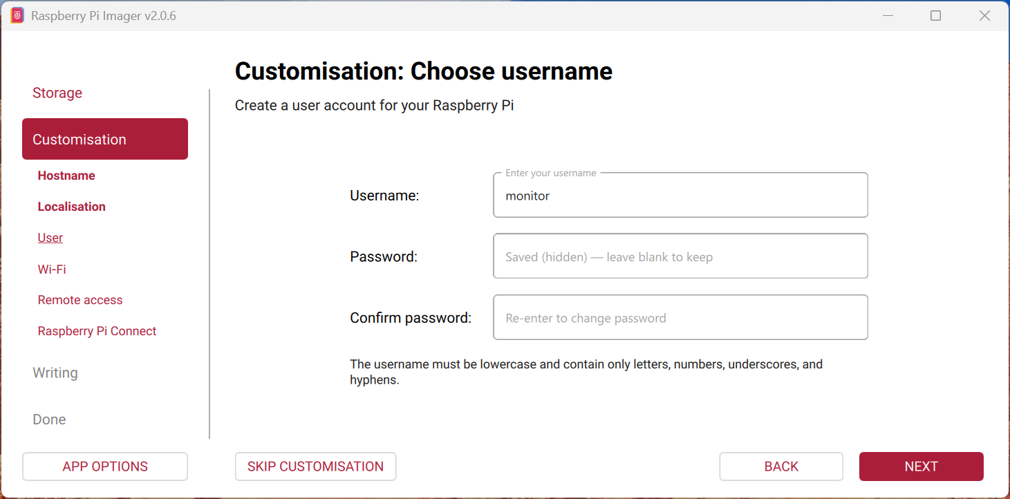The width and height of the screenshot is (1010, 499).
Task: Jump to Wi-Fi settings step
Action: tap(52, 269)
